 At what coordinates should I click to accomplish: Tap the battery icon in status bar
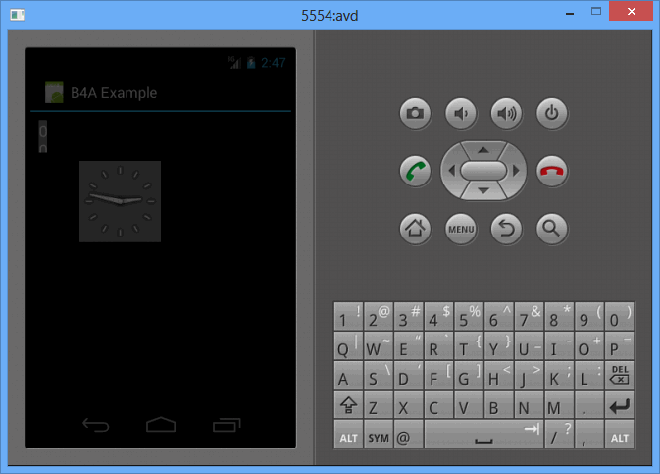click(x=251, y=63)
